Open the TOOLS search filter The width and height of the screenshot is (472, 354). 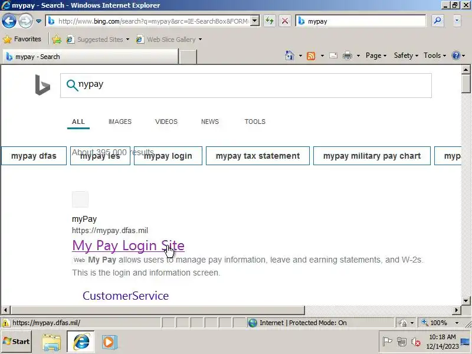click(x=255, y=122)
